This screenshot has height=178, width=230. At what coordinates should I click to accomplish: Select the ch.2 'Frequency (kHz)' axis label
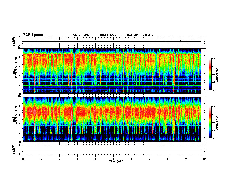coord(16,115)
